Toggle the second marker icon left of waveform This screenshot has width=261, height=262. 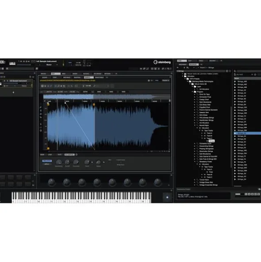tap(41, 111)
